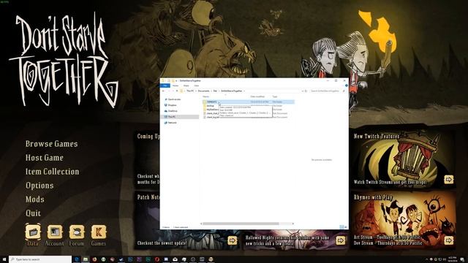Click DoNotStarveTogether in address breadcrumb

click(x=232, y=91)
